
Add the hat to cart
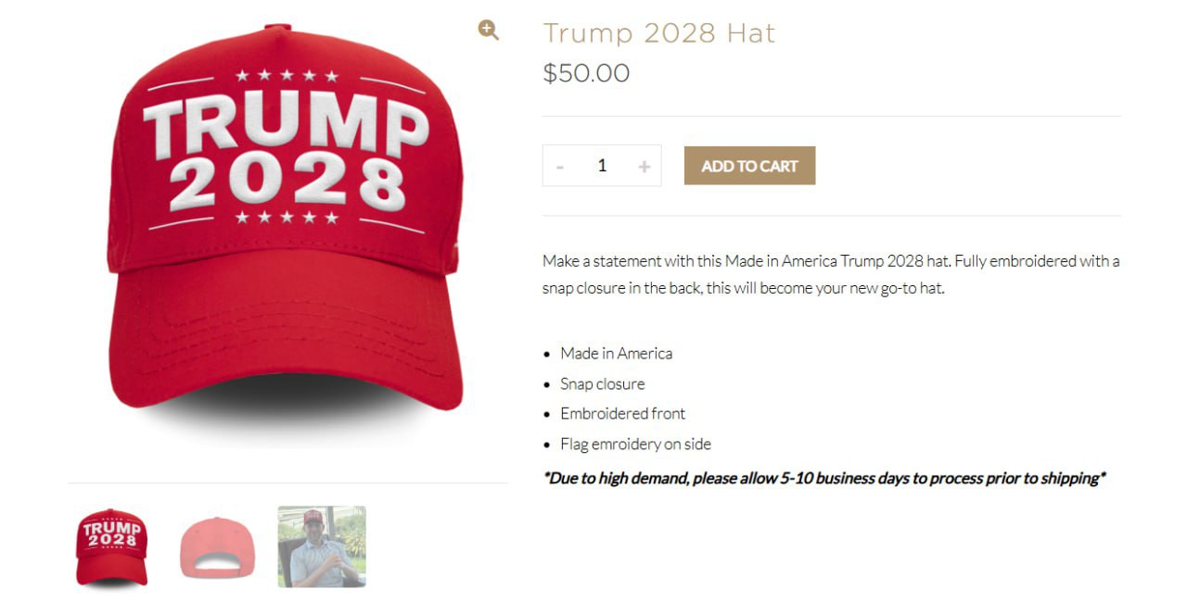749,166
